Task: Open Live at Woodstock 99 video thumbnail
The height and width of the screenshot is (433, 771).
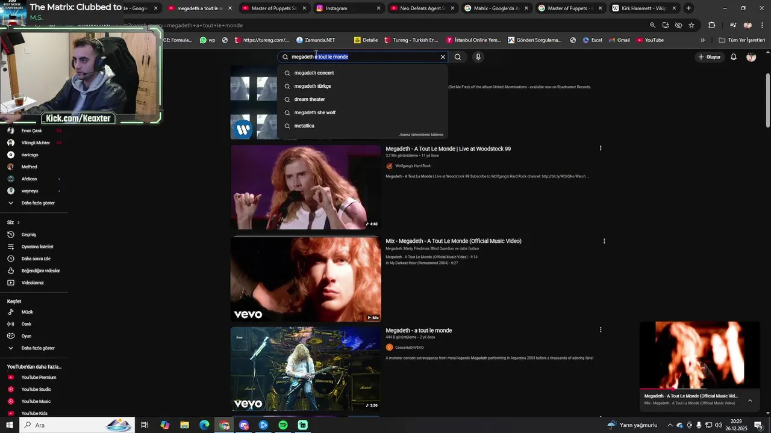Action: [305, 187]
